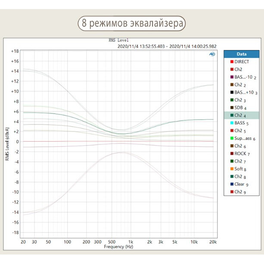The height and width of the screenshot is (264, 264).
Task: Click the orange Soft 8 color marker
Action: coord(232,169)
